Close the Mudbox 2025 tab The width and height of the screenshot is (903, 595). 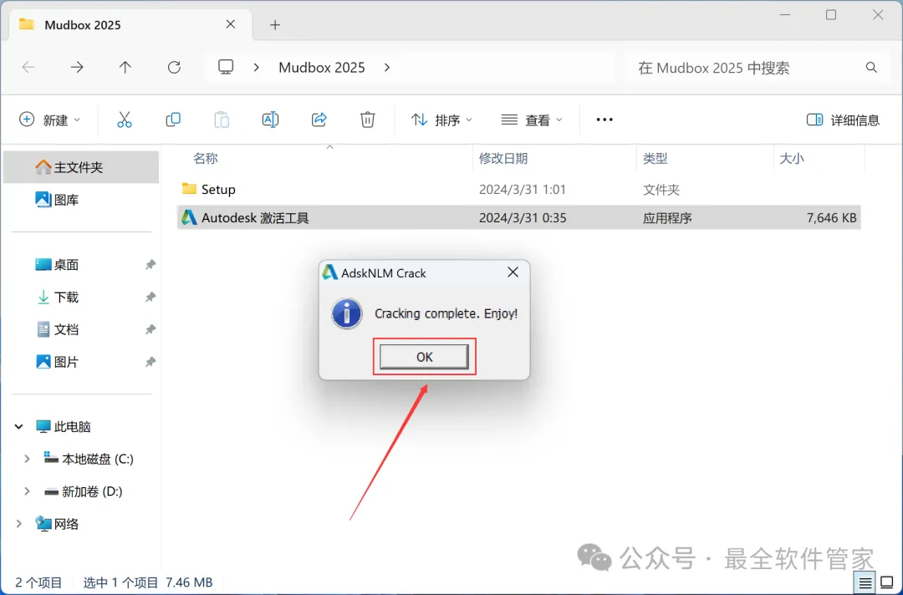click(x=231, y=24)
